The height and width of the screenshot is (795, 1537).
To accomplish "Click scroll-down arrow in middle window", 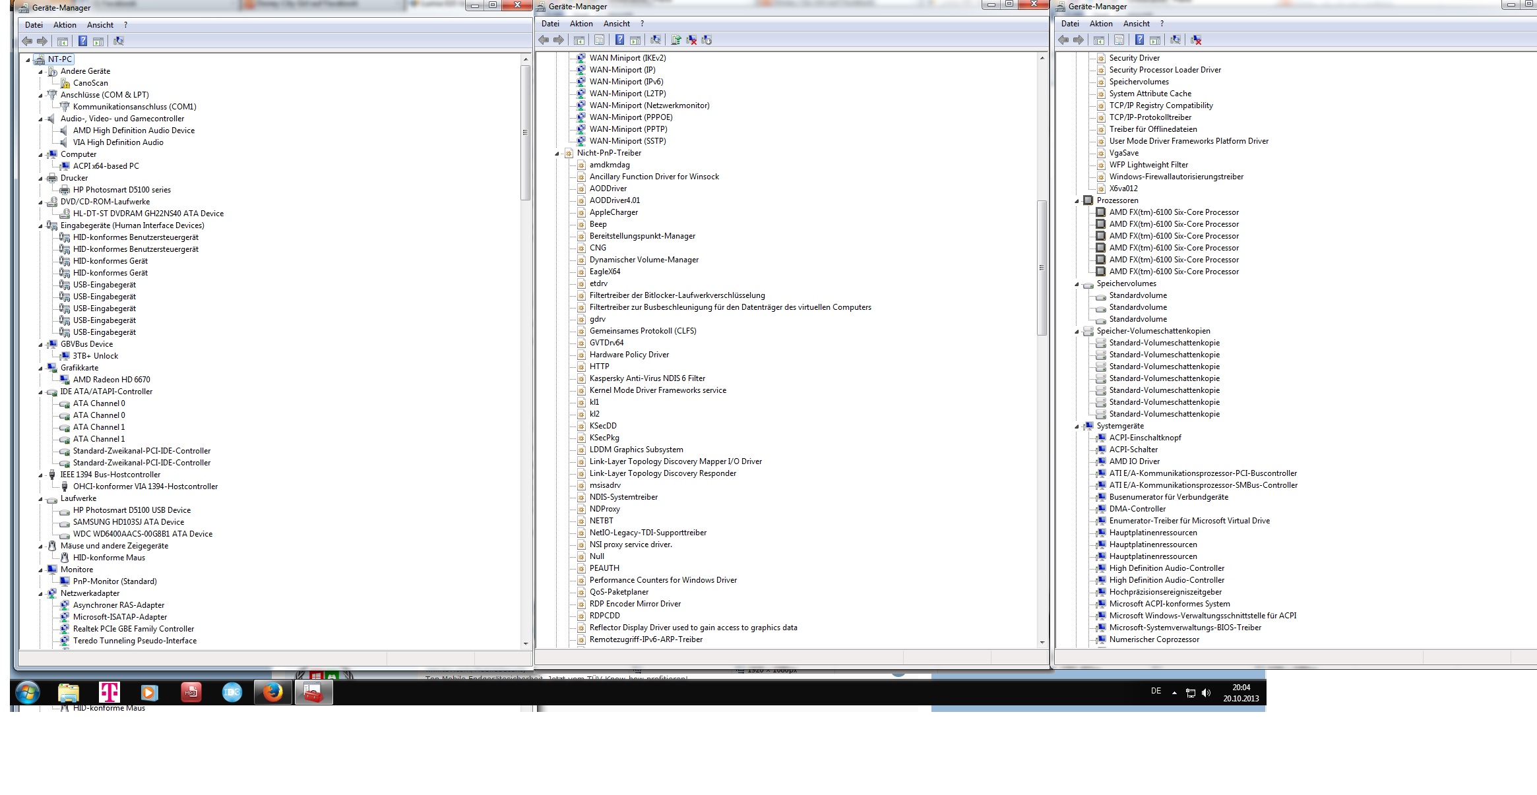I will pos(1042,642).
